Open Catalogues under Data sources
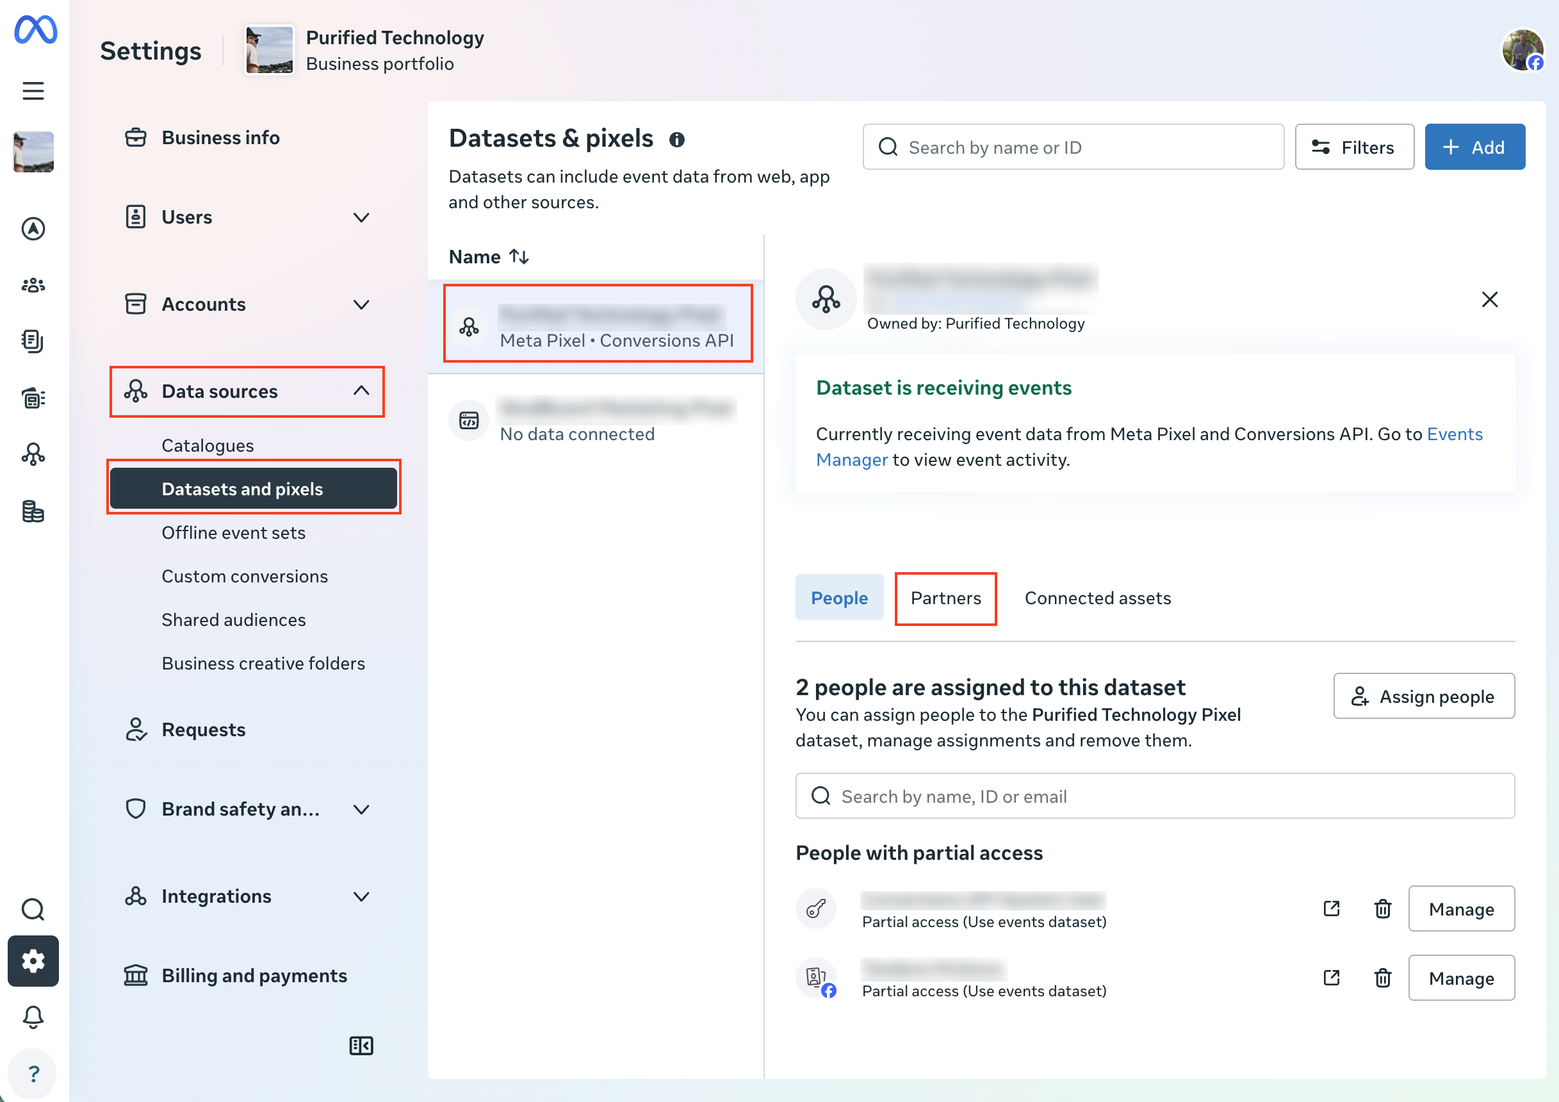The image size is (1559, 1102). 208,446
